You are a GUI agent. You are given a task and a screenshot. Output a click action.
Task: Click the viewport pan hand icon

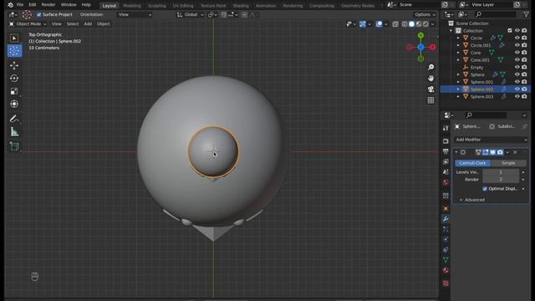click(431, 78)
